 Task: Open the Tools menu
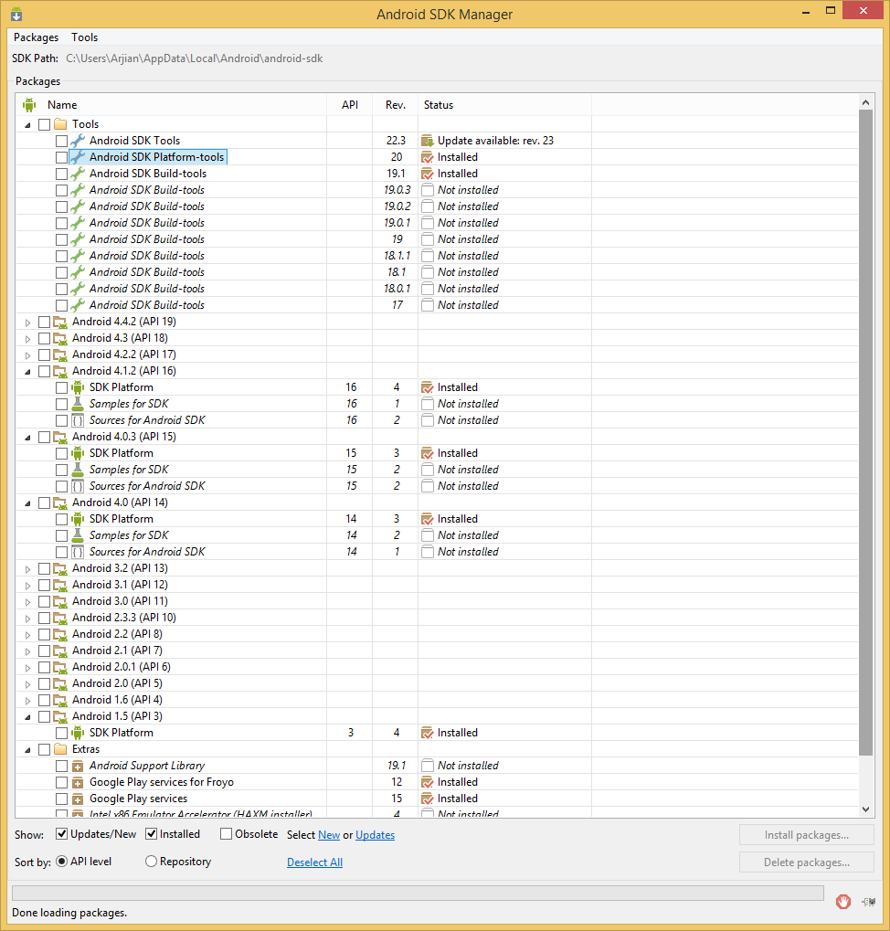[x=84, y=37]
